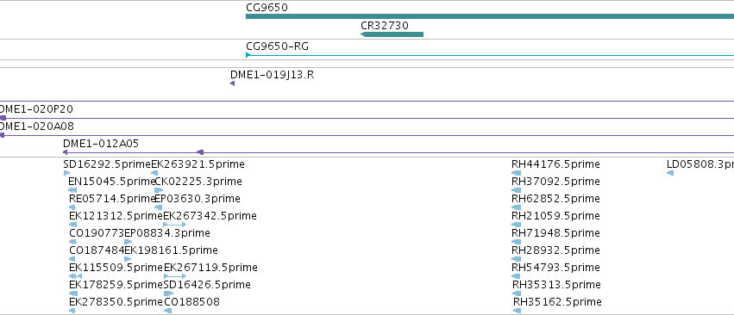Select the CK02225.3prime EST arrow
The height and width of the screenshot is (315, 734).
tap(159, 190)
